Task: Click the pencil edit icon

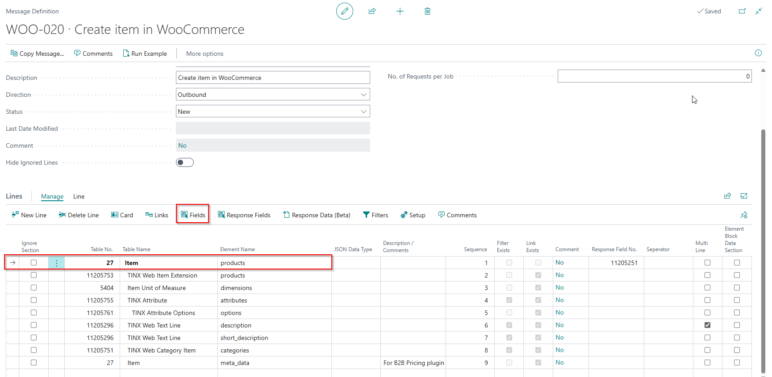Action: coord(344,11)
